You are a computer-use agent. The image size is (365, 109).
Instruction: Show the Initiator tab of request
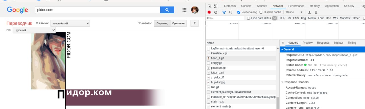tap(339, 43)
